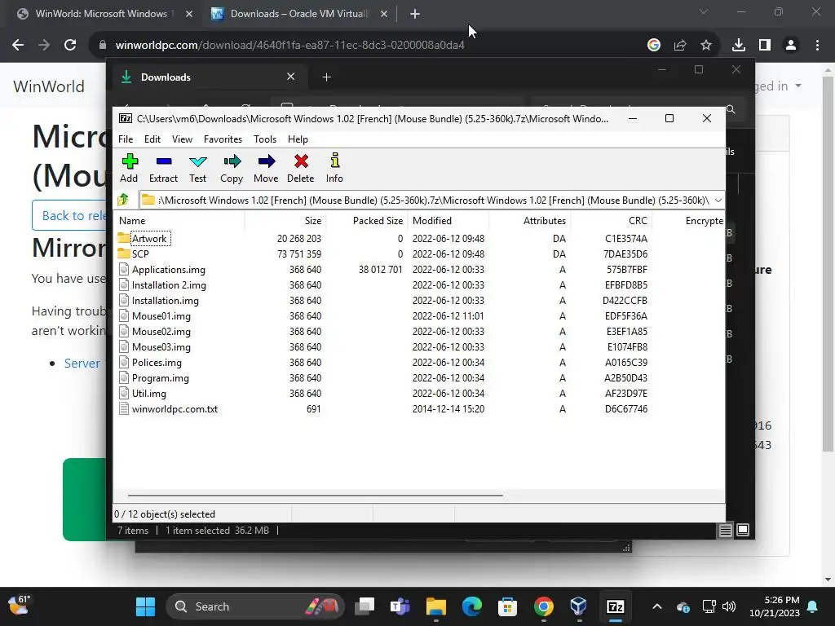Viewport: 835px width, 626px height.
Task: Open the Chrome profile icon
Action: (x=790, y=45)
